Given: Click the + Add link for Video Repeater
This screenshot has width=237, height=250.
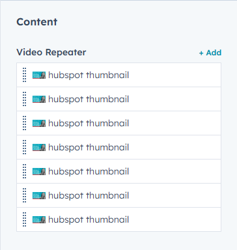Looking at the screenshot, I should pyautogui.click(x=210, y=53).
